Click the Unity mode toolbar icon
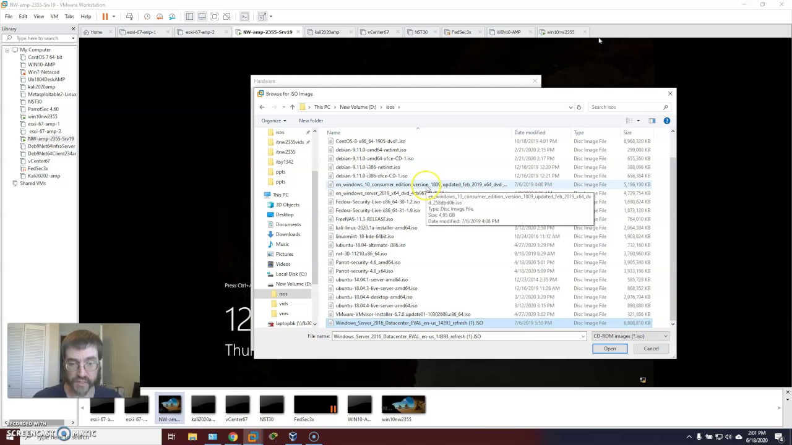 (x=226, y=16)
